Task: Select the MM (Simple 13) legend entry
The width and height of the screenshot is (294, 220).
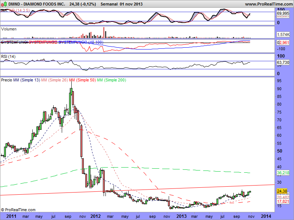Action: 26,80
